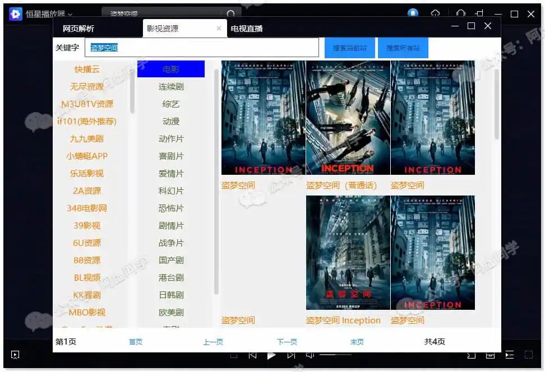This screenshot has height=372, width=545.
Task: Go to 上一页 previous page
Action: tap(213, 342)
